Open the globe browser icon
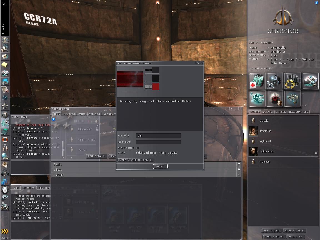 pos(5,156)
